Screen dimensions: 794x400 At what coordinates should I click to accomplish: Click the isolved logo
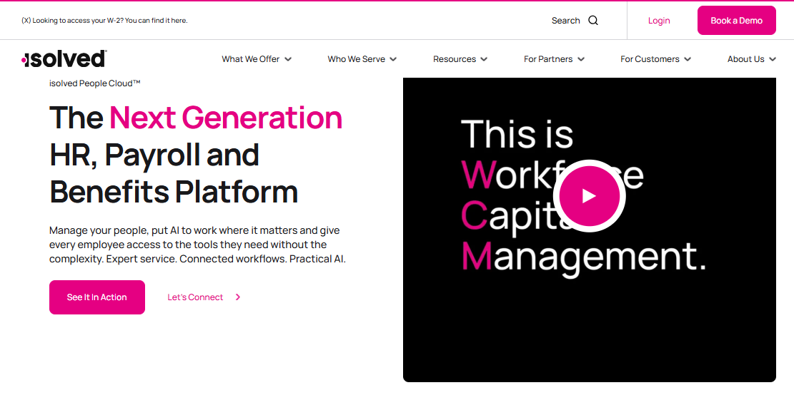pyautogui.click(x=64, y=58)
